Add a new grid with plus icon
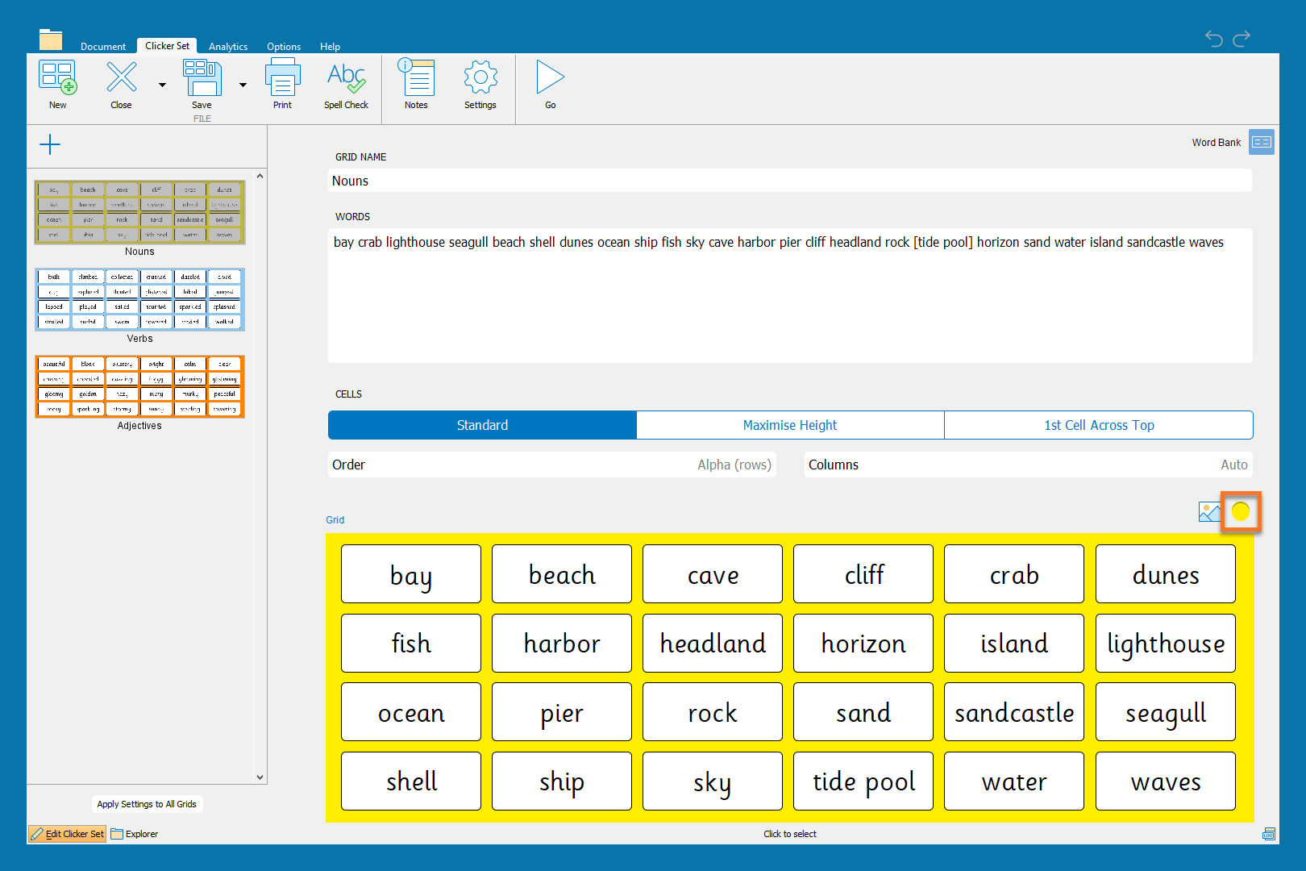 [50, 144]
